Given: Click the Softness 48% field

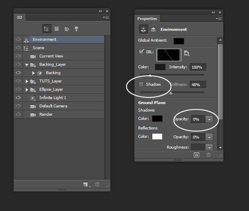Looking at the screenshot, I should (198, 84).
